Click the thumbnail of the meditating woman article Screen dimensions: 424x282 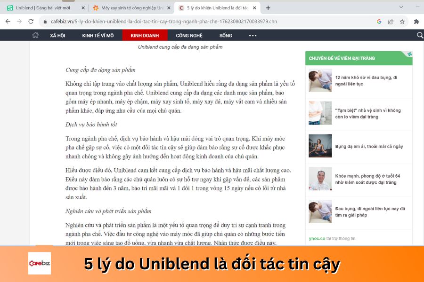click(320, 147)
